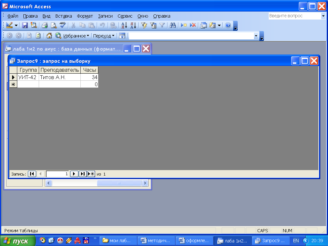Open Print Preview icon
The image size is (328, 246).
click(54, 25)
